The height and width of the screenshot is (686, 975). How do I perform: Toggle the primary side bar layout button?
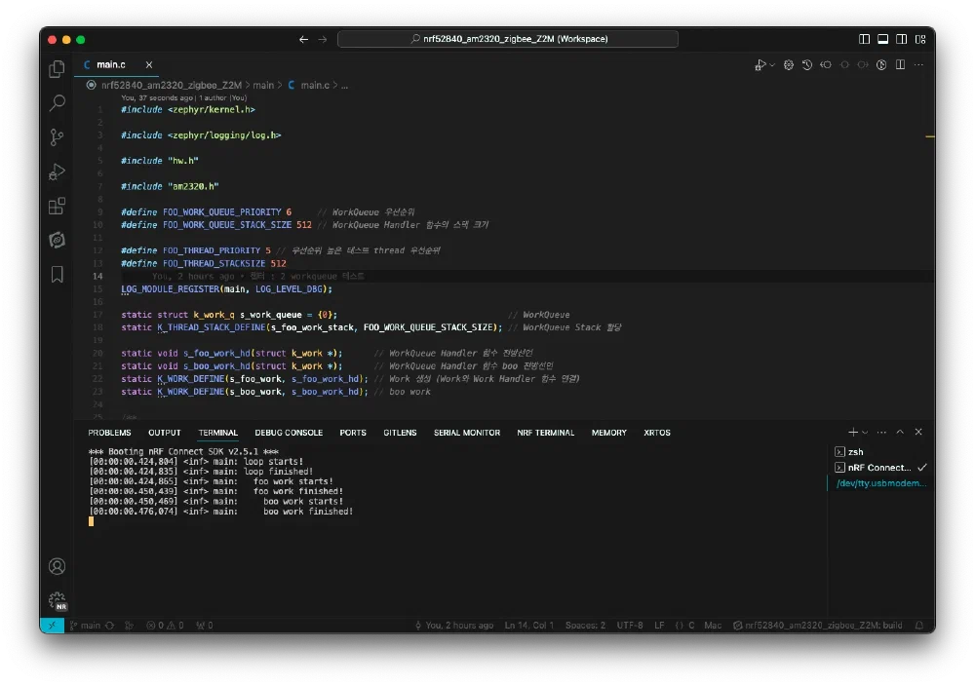864,39
